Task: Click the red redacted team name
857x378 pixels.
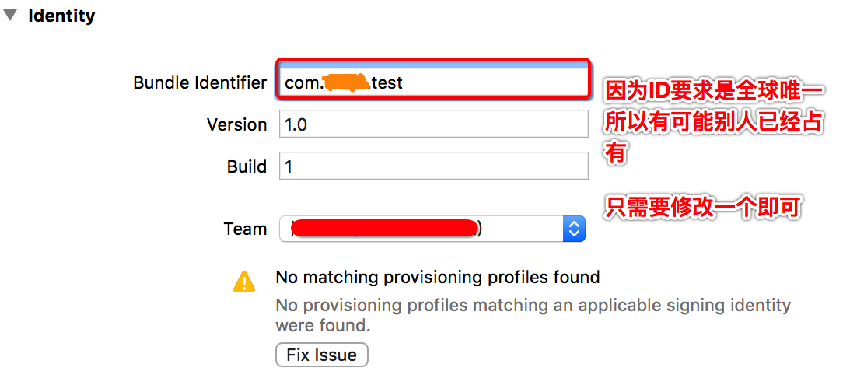Action: point(383,228)
